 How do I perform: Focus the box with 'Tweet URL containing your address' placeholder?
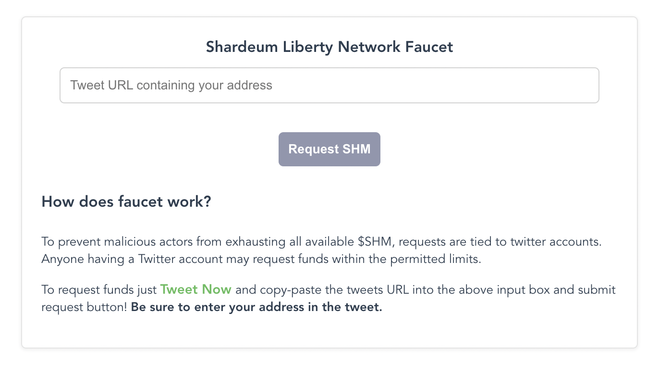pos(329,86)
